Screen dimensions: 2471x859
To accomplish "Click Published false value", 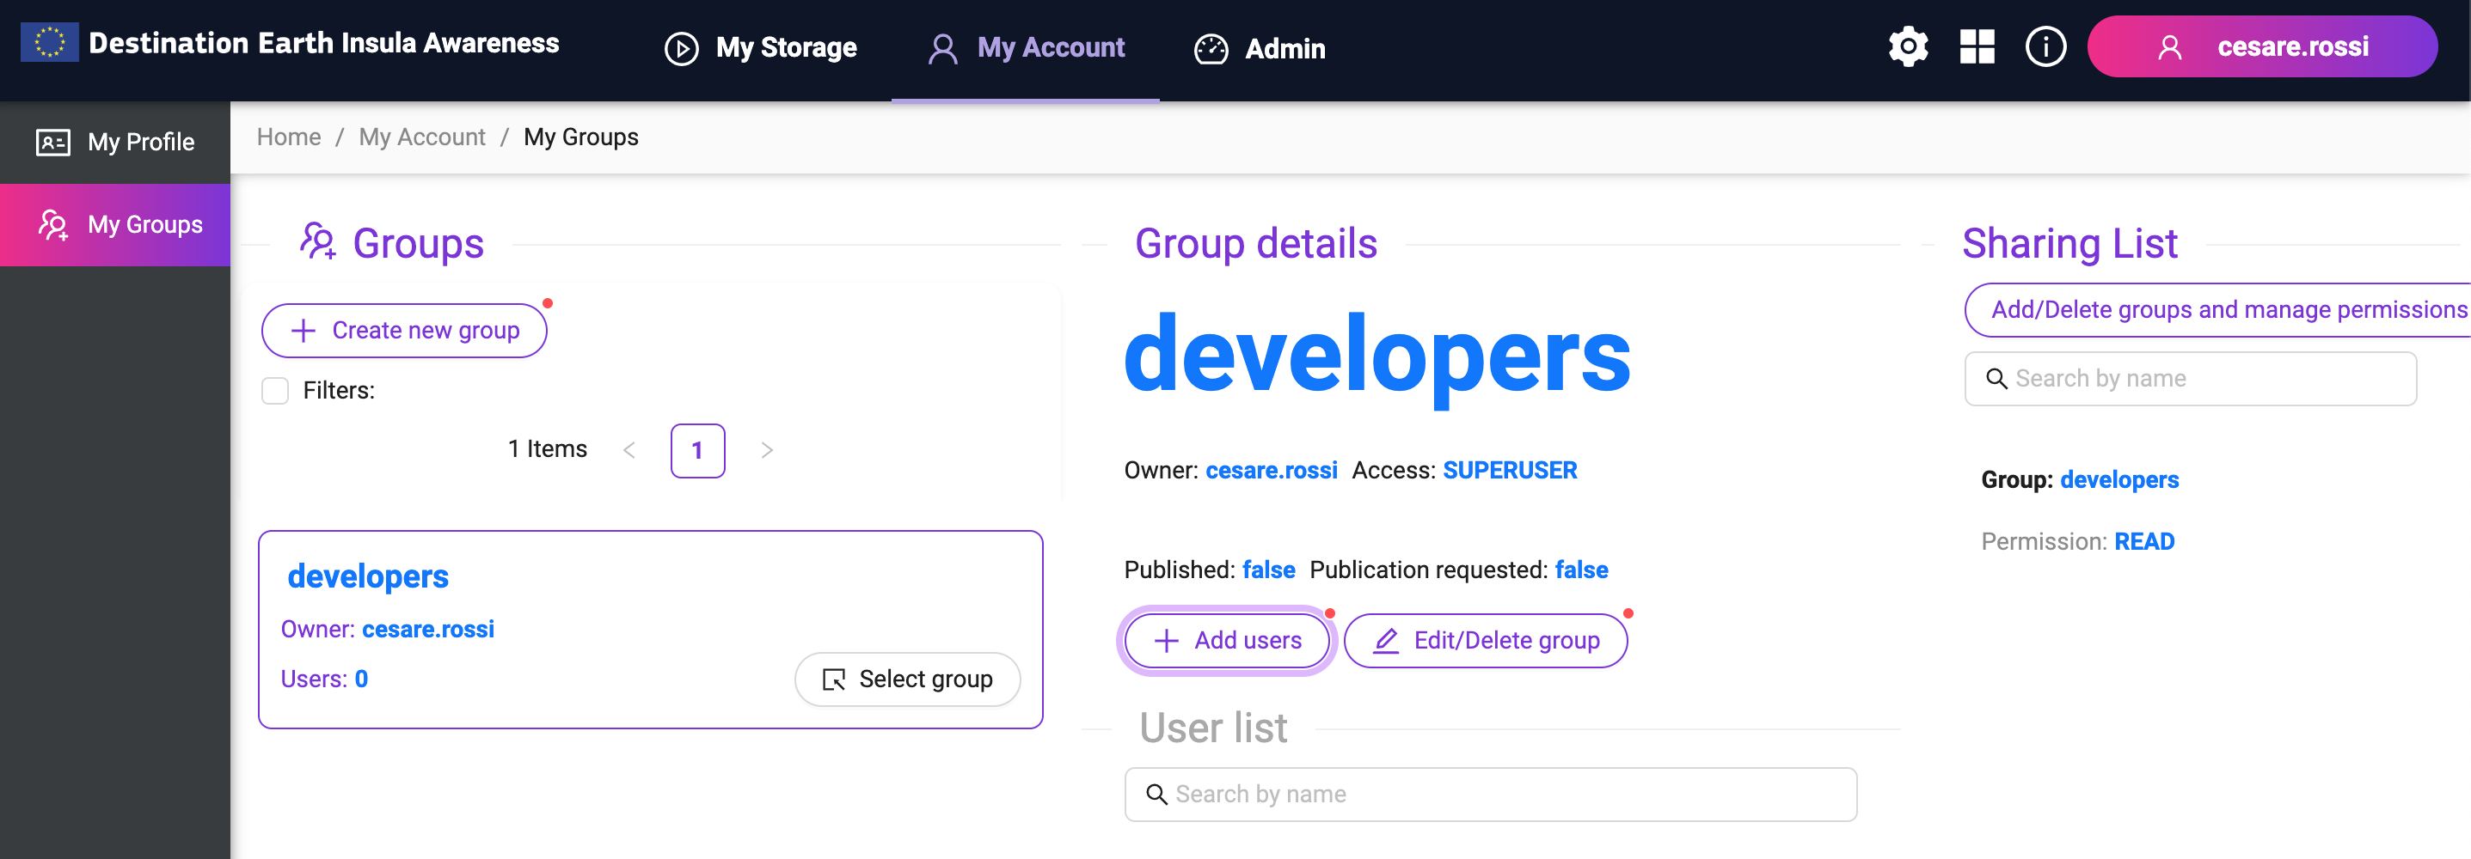I will click(1268, 570).
